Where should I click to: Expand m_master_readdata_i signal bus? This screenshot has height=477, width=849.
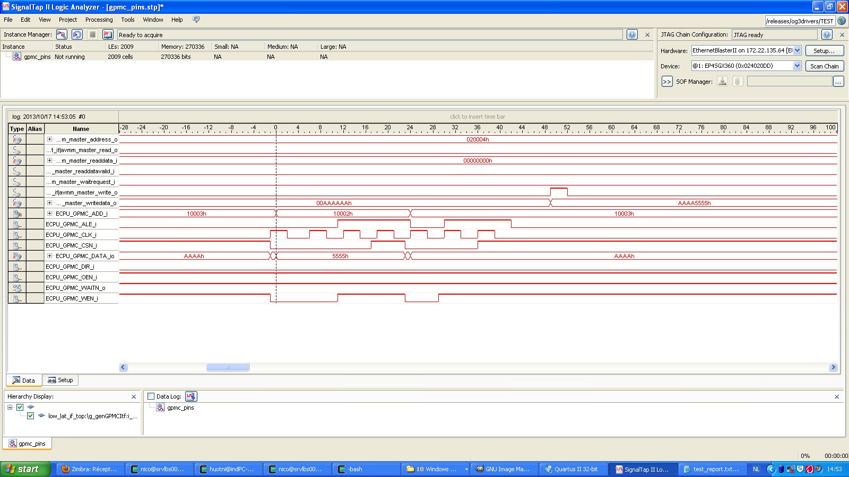coord(49,161)
